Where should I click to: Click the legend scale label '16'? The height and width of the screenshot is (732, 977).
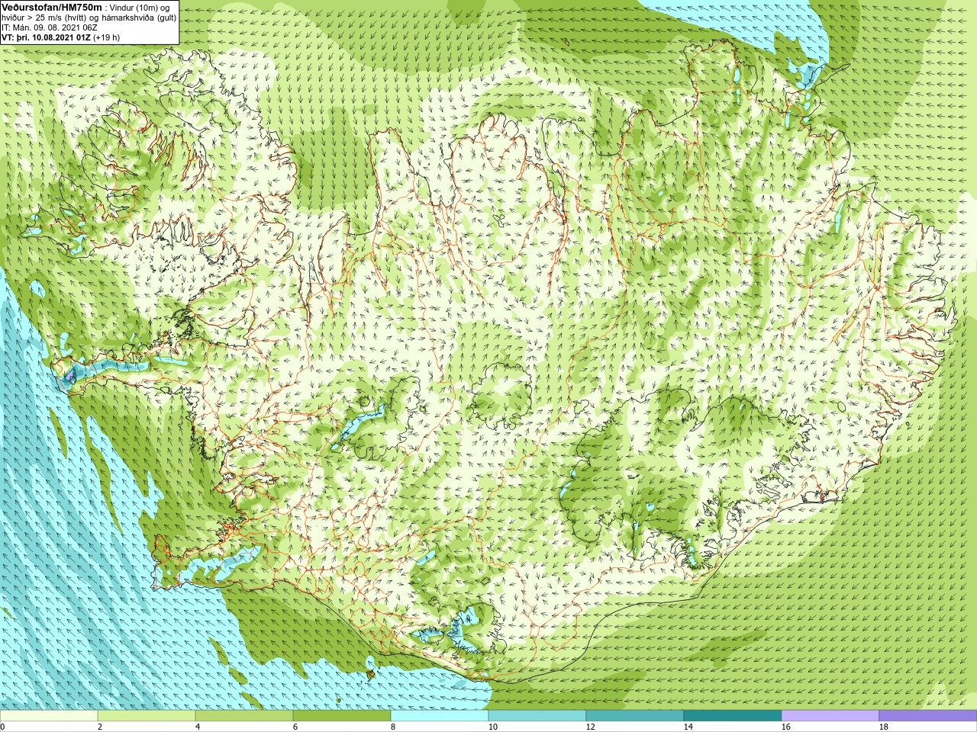786,727
